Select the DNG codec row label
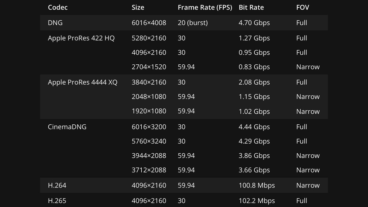The image size is (368, 207). tap(55, 23)
